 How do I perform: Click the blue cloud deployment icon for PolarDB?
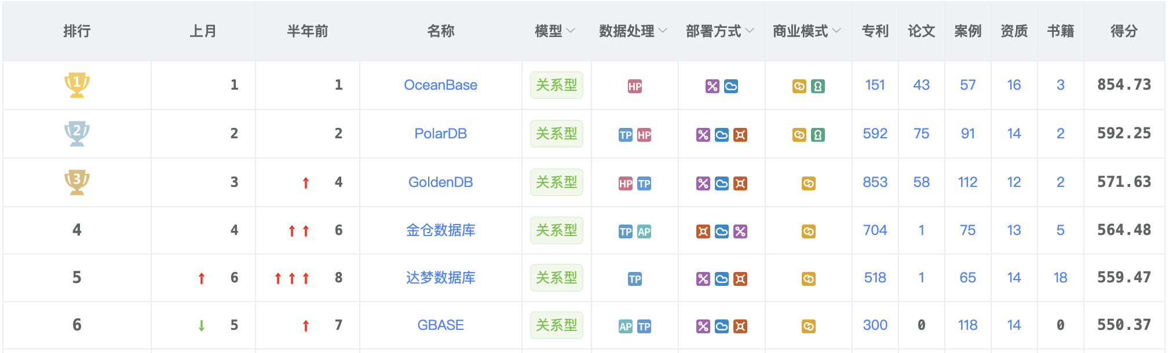(x=722, y=135)
